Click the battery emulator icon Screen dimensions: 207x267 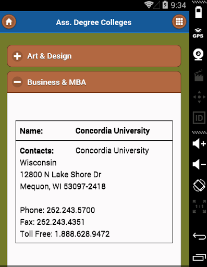tap(199, 12)
